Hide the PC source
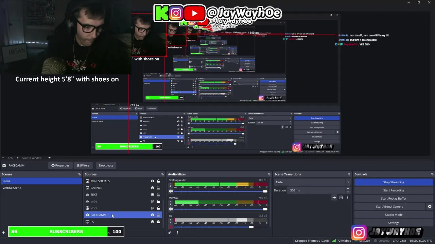The image size is (435, 244). click(x=152, y=222)
